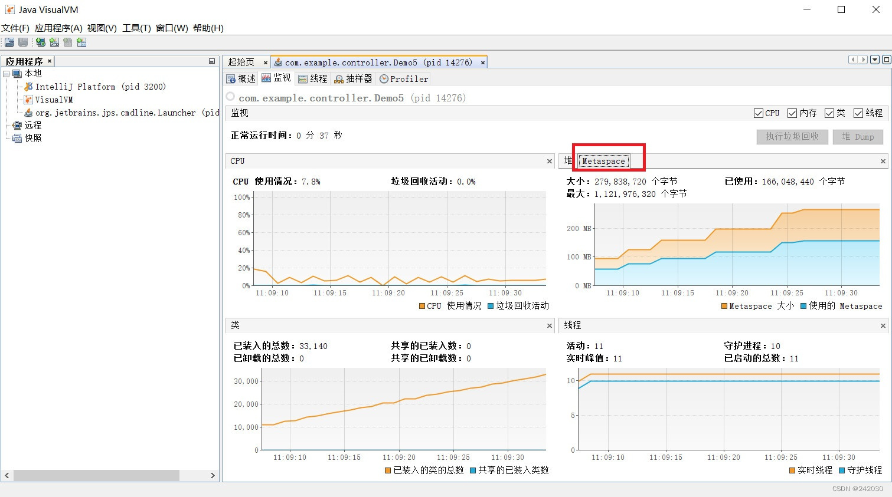This screenshot has height=497, width=892.
Task: Open the 窗口(W) menu
Action: [172, 28]
